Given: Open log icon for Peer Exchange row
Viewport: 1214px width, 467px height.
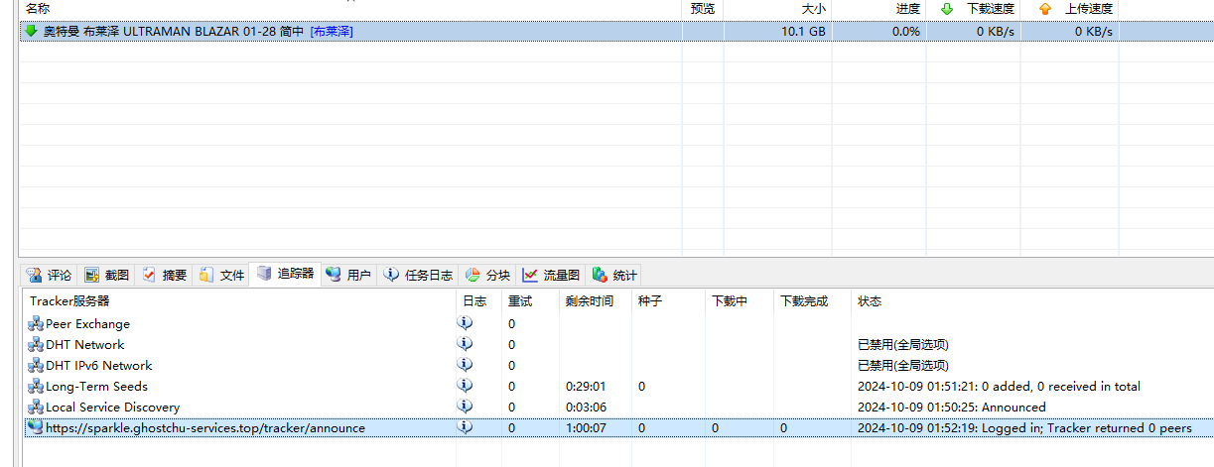Looking at the screenshot, I should point(465,323).
